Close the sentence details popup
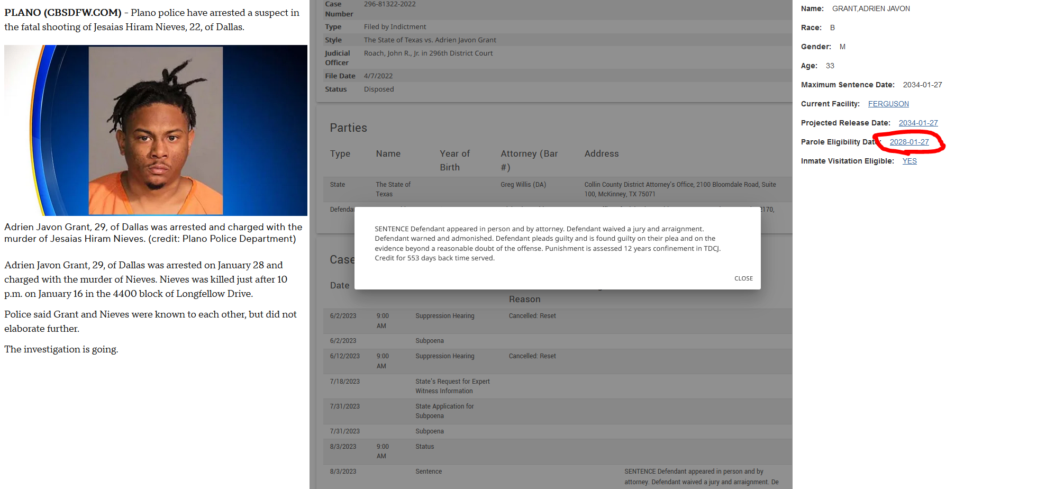Image resolution: width=1064 pixels, height=489 pixels. [x=743, y=278]
